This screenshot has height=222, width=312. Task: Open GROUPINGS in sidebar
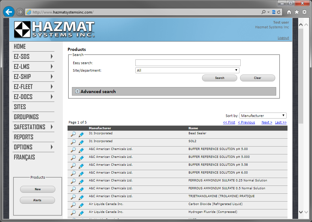point(26,117)
